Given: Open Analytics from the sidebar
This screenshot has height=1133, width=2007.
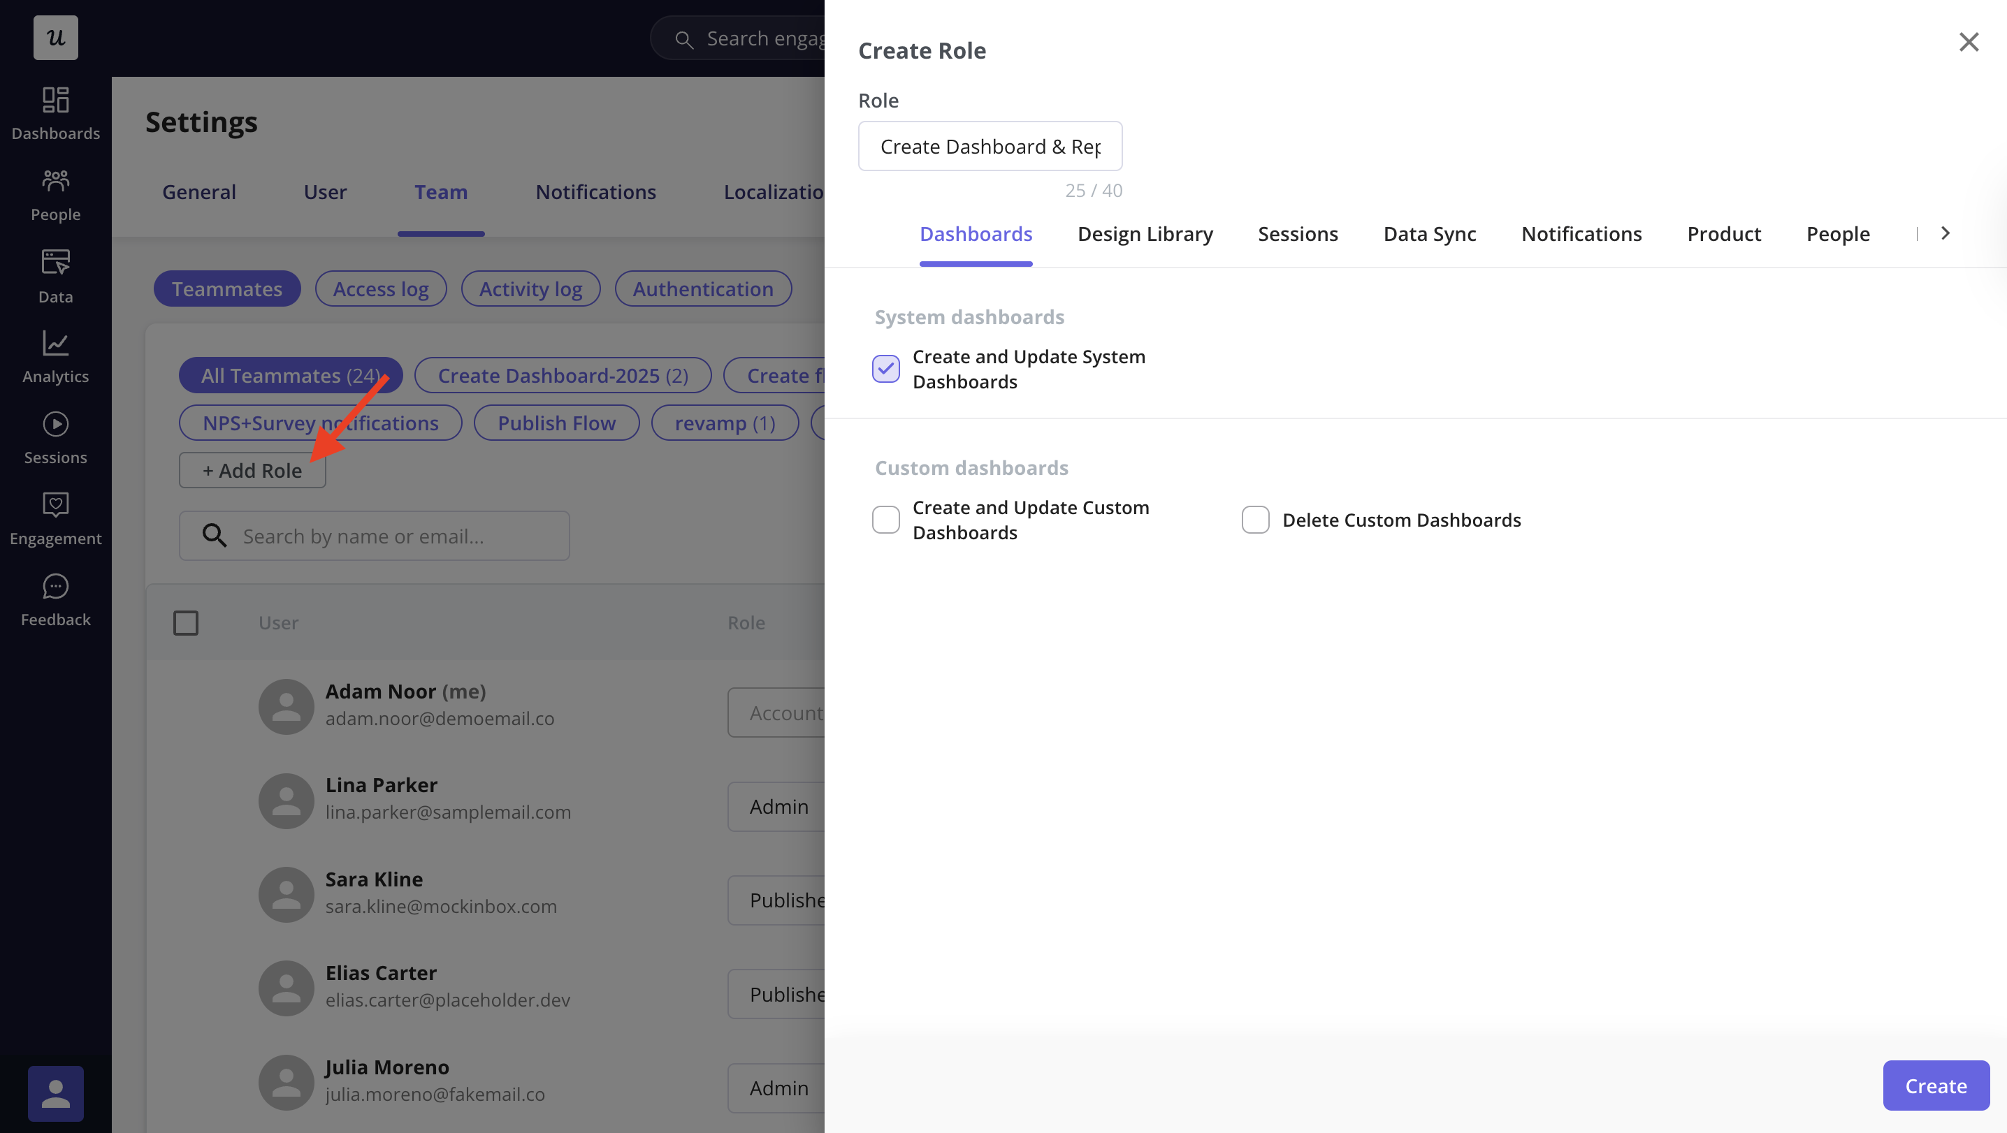Looking at the screenshot, I should click(x=55, y=357).
